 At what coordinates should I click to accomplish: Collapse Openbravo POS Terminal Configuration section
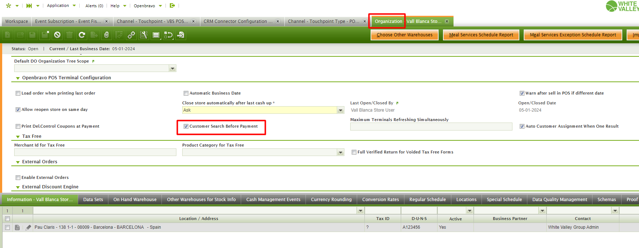[x=18, y=78]
